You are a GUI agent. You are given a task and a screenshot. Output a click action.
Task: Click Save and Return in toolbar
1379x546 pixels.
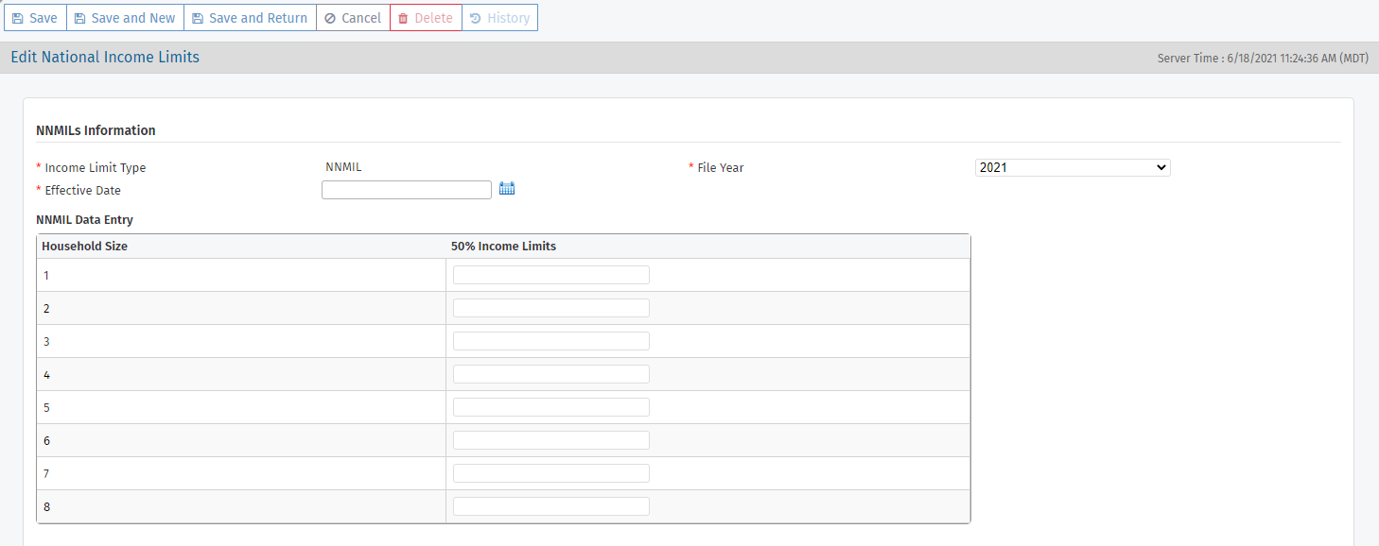pyautogui.click(x=250, y=18)
